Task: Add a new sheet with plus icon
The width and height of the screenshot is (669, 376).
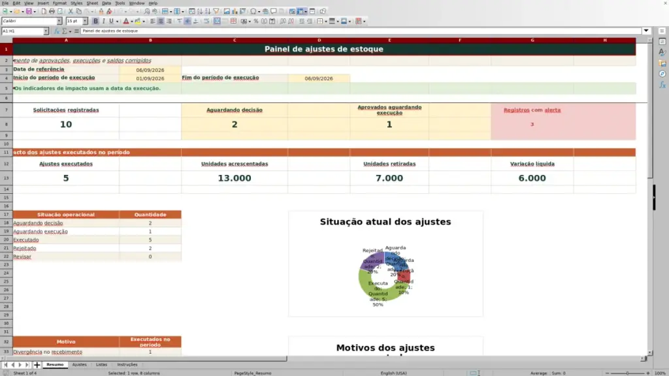Action: click(x=37, y=365)
